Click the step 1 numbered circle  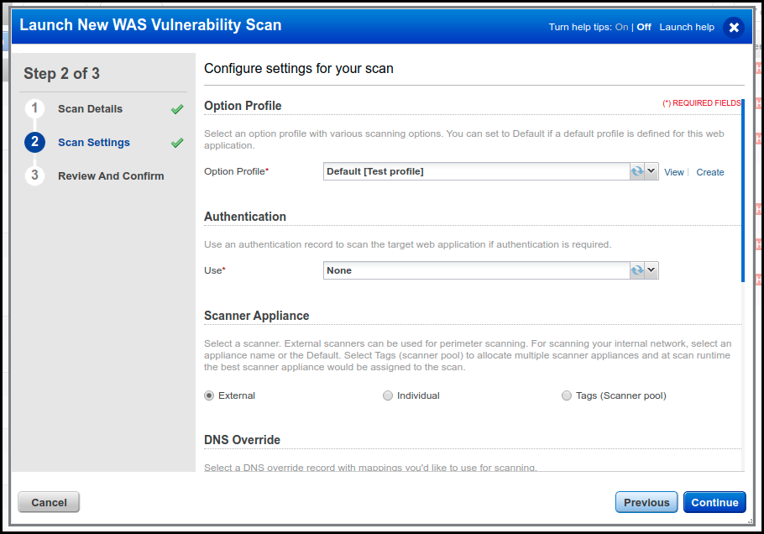click(34, 108)
